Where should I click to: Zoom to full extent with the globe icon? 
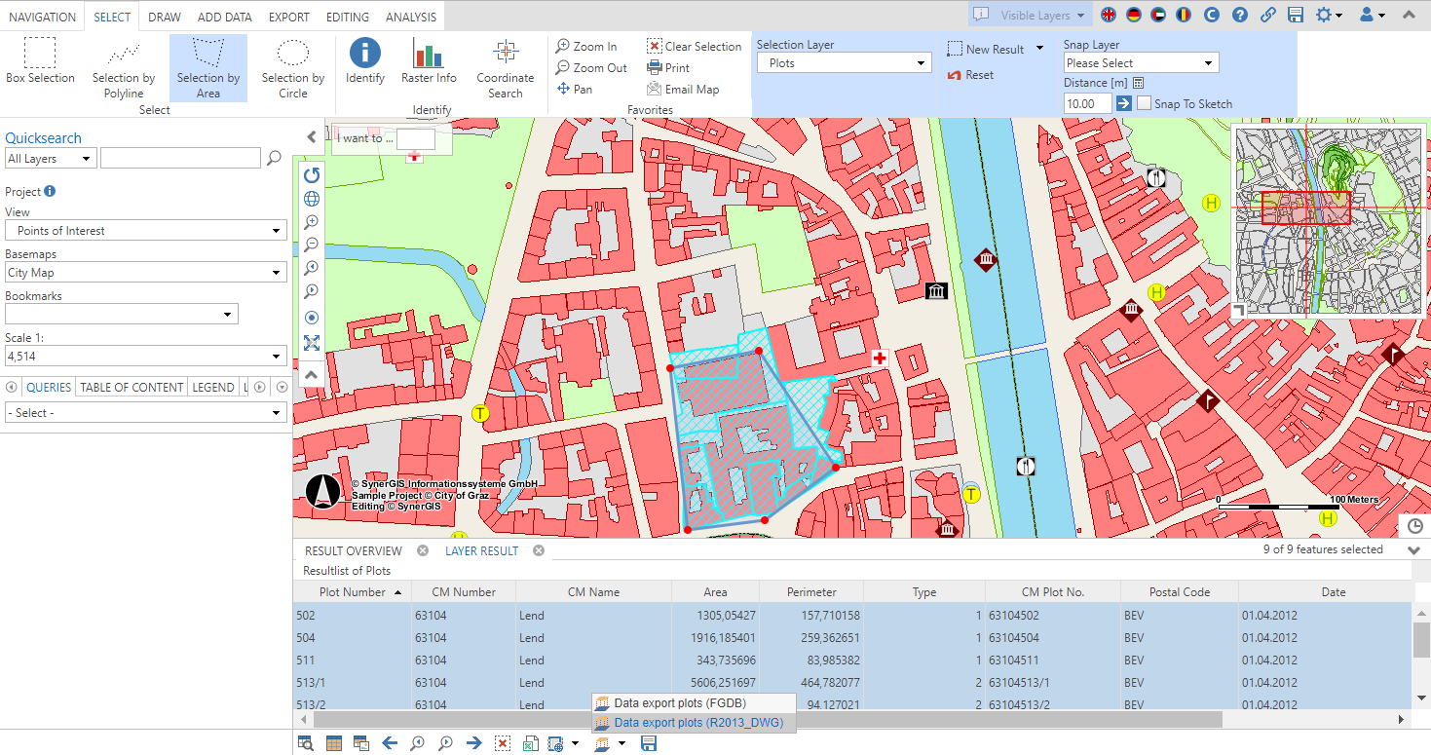coord(311,199)
